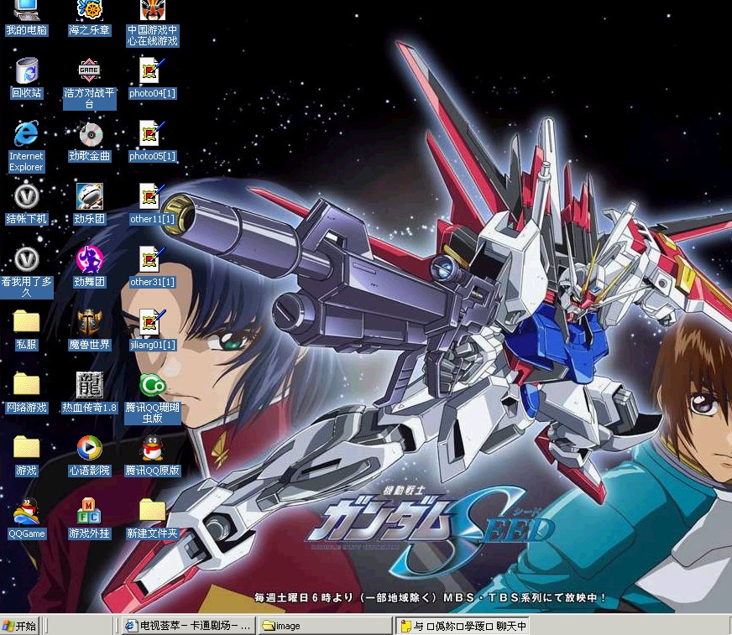
Task: Switch to 电视荟萃 browser taskbar window
Action: pyautogui.click(x=187, y=626)
